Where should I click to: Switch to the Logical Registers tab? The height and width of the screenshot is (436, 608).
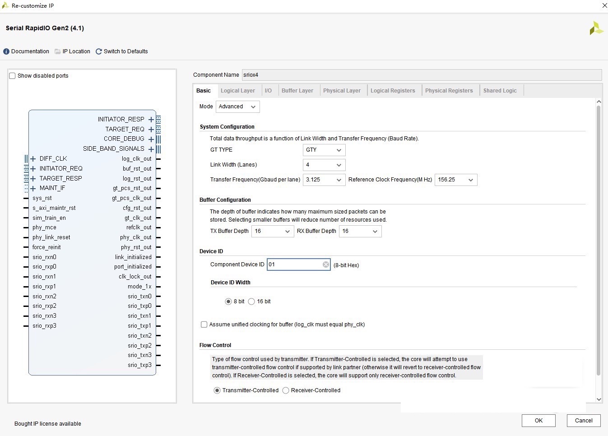(x=393, y=91)
